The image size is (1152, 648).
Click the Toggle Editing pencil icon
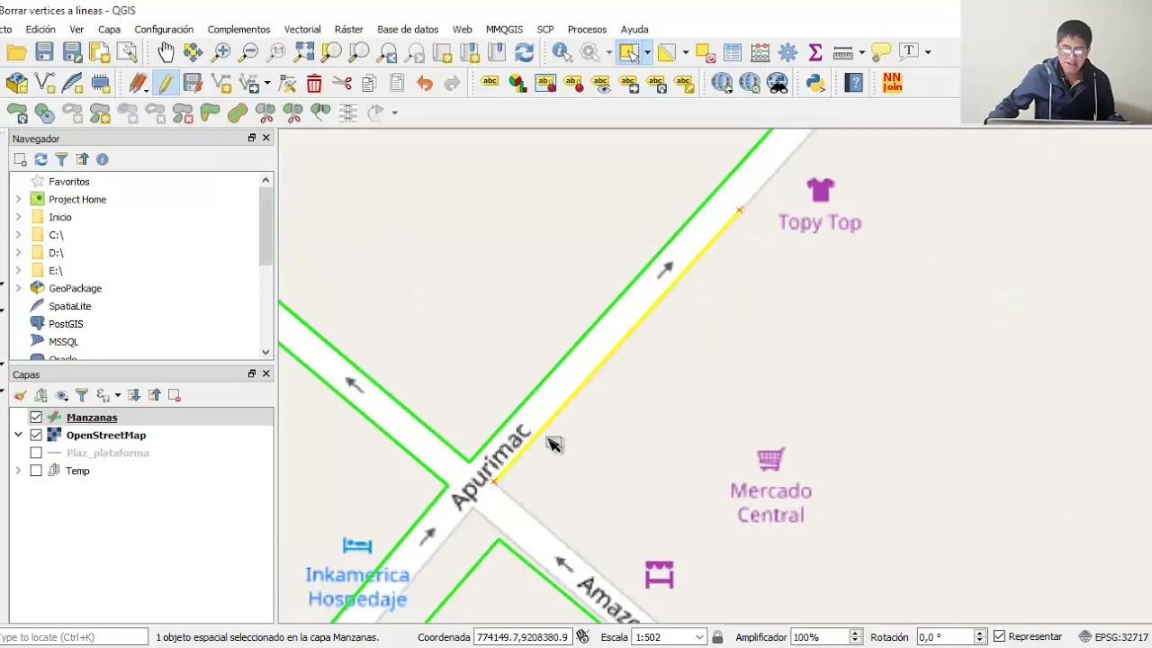(165, 84)
